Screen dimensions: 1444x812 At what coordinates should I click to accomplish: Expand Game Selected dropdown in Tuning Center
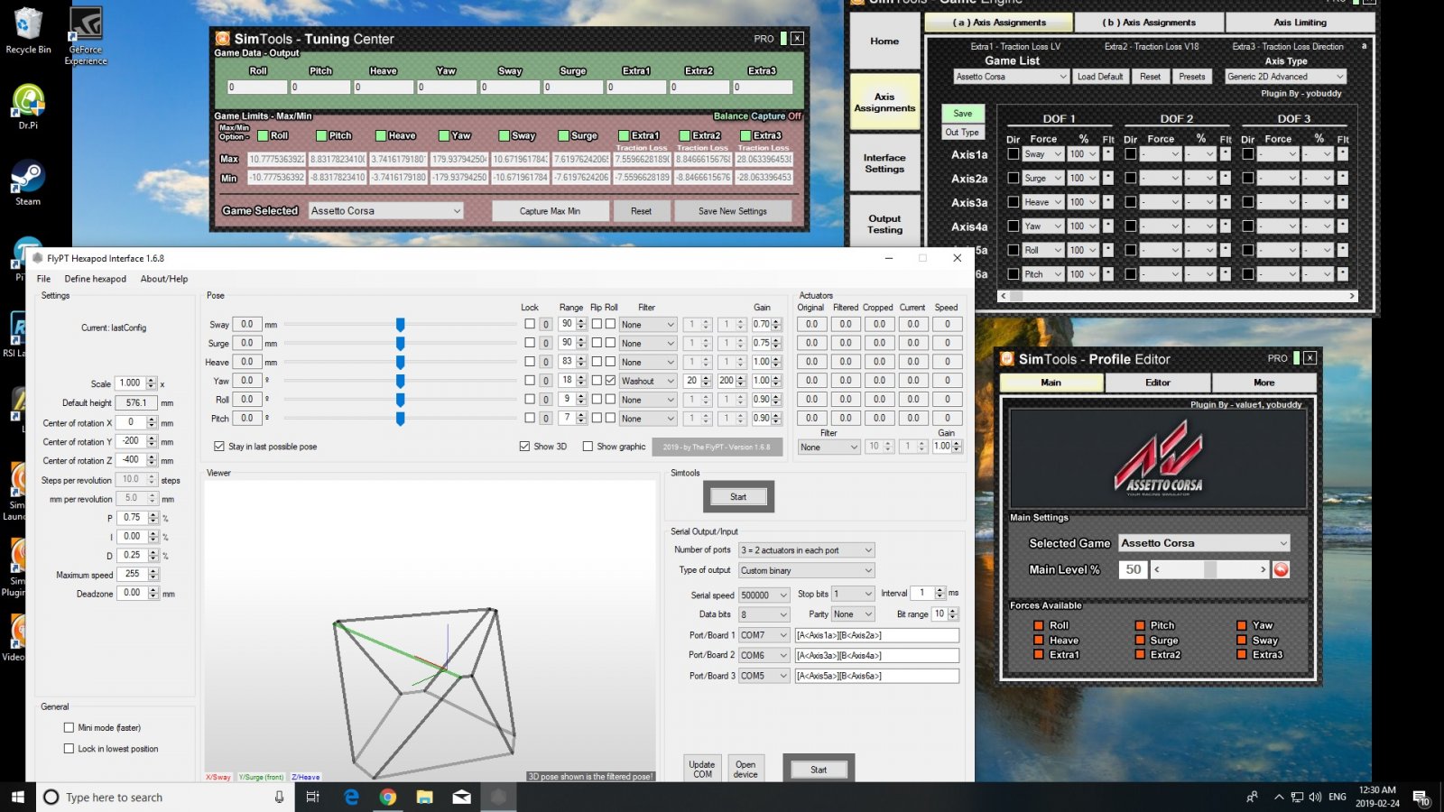[x=385, y=211]
